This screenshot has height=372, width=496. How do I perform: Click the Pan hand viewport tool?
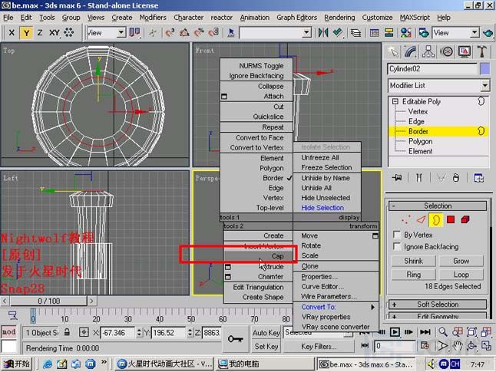click(x=457, y=346)
